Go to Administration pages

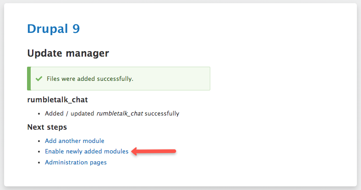[76, 162]
